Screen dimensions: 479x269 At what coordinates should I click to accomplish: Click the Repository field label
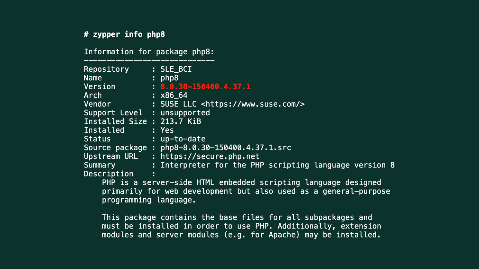[x=106, y=69]
